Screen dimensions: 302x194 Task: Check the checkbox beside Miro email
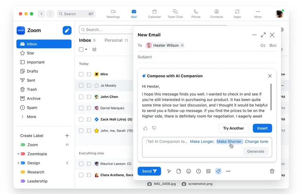coord(81,74)
